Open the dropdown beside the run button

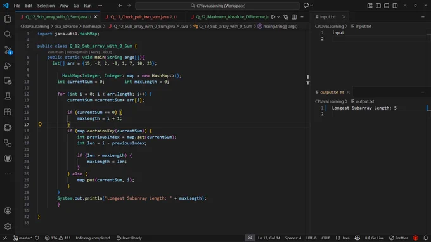pyautogui.click(x=278, y=17)
